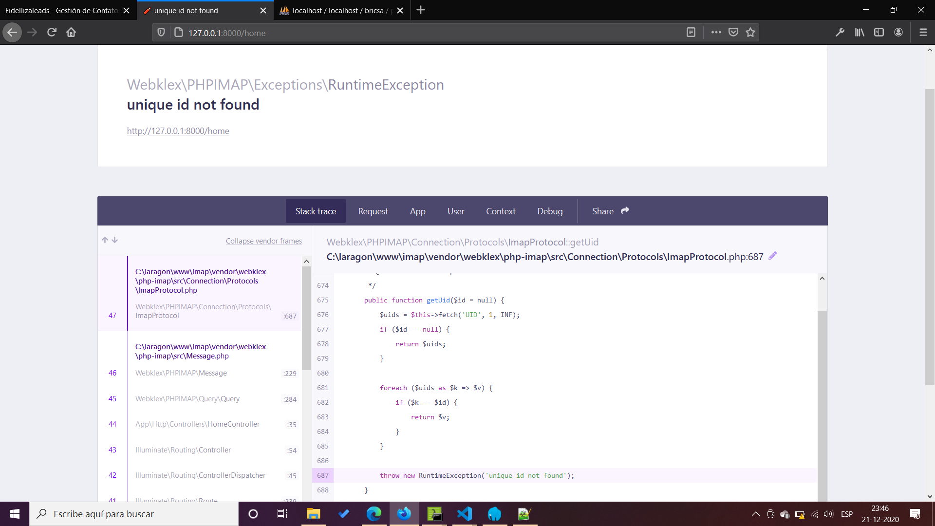Enable Reader View in the address bar

691,32
